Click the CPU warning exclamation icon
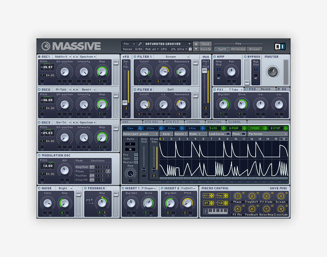327x257 pixels. 190,49
